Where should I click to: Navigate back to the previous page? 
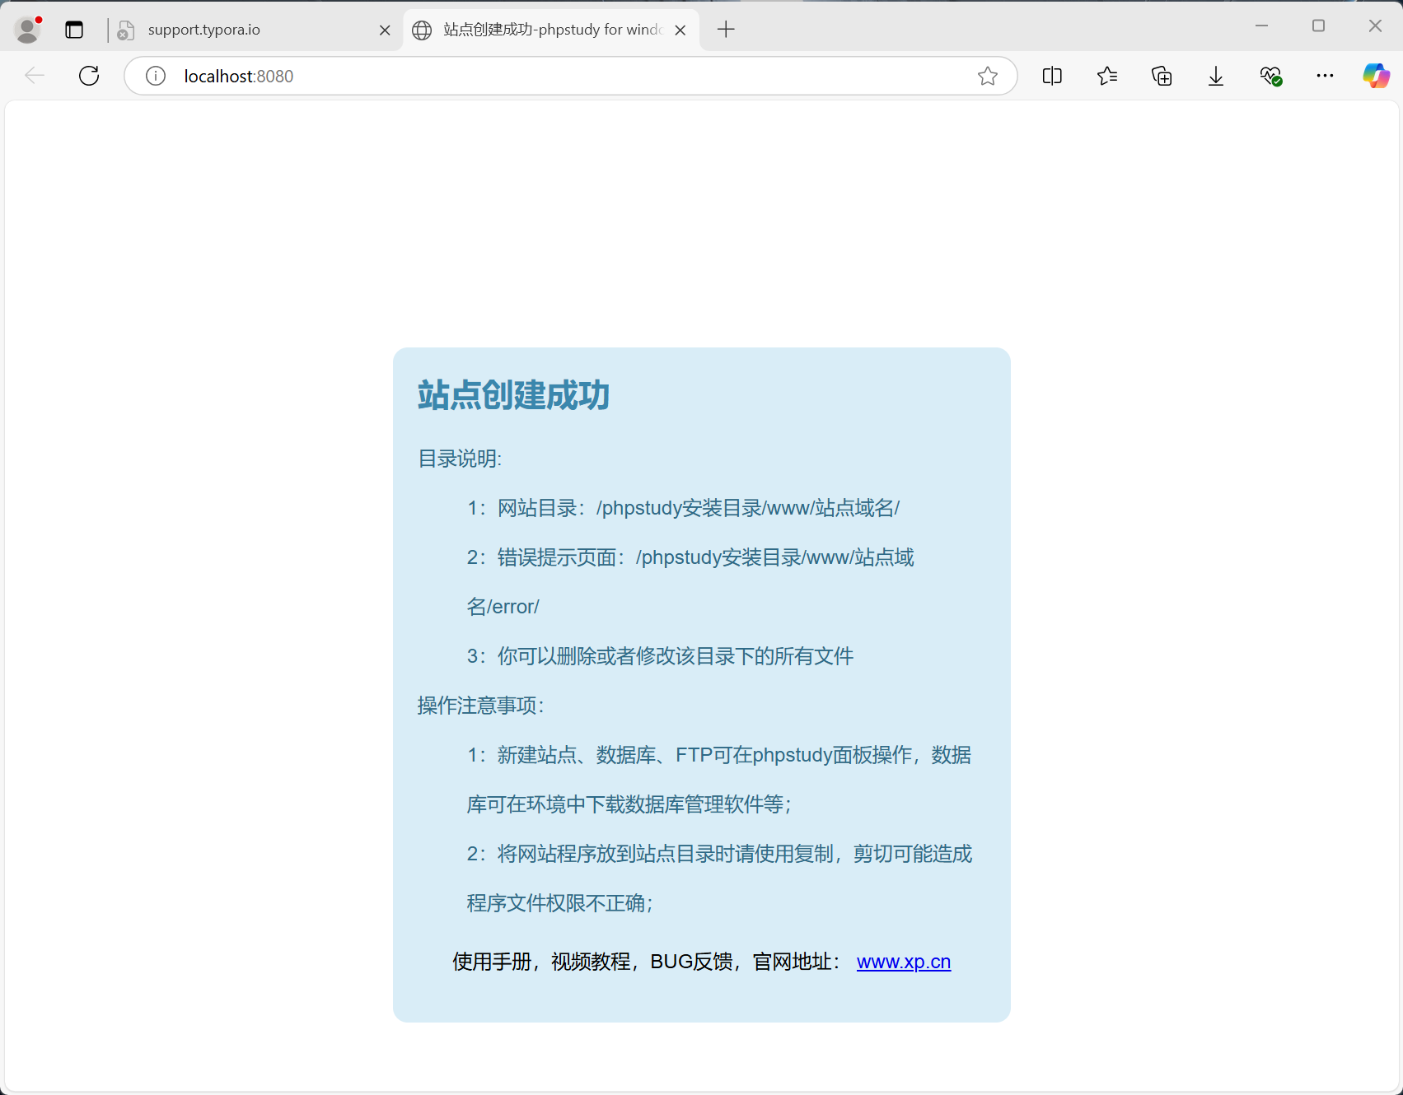35,75
